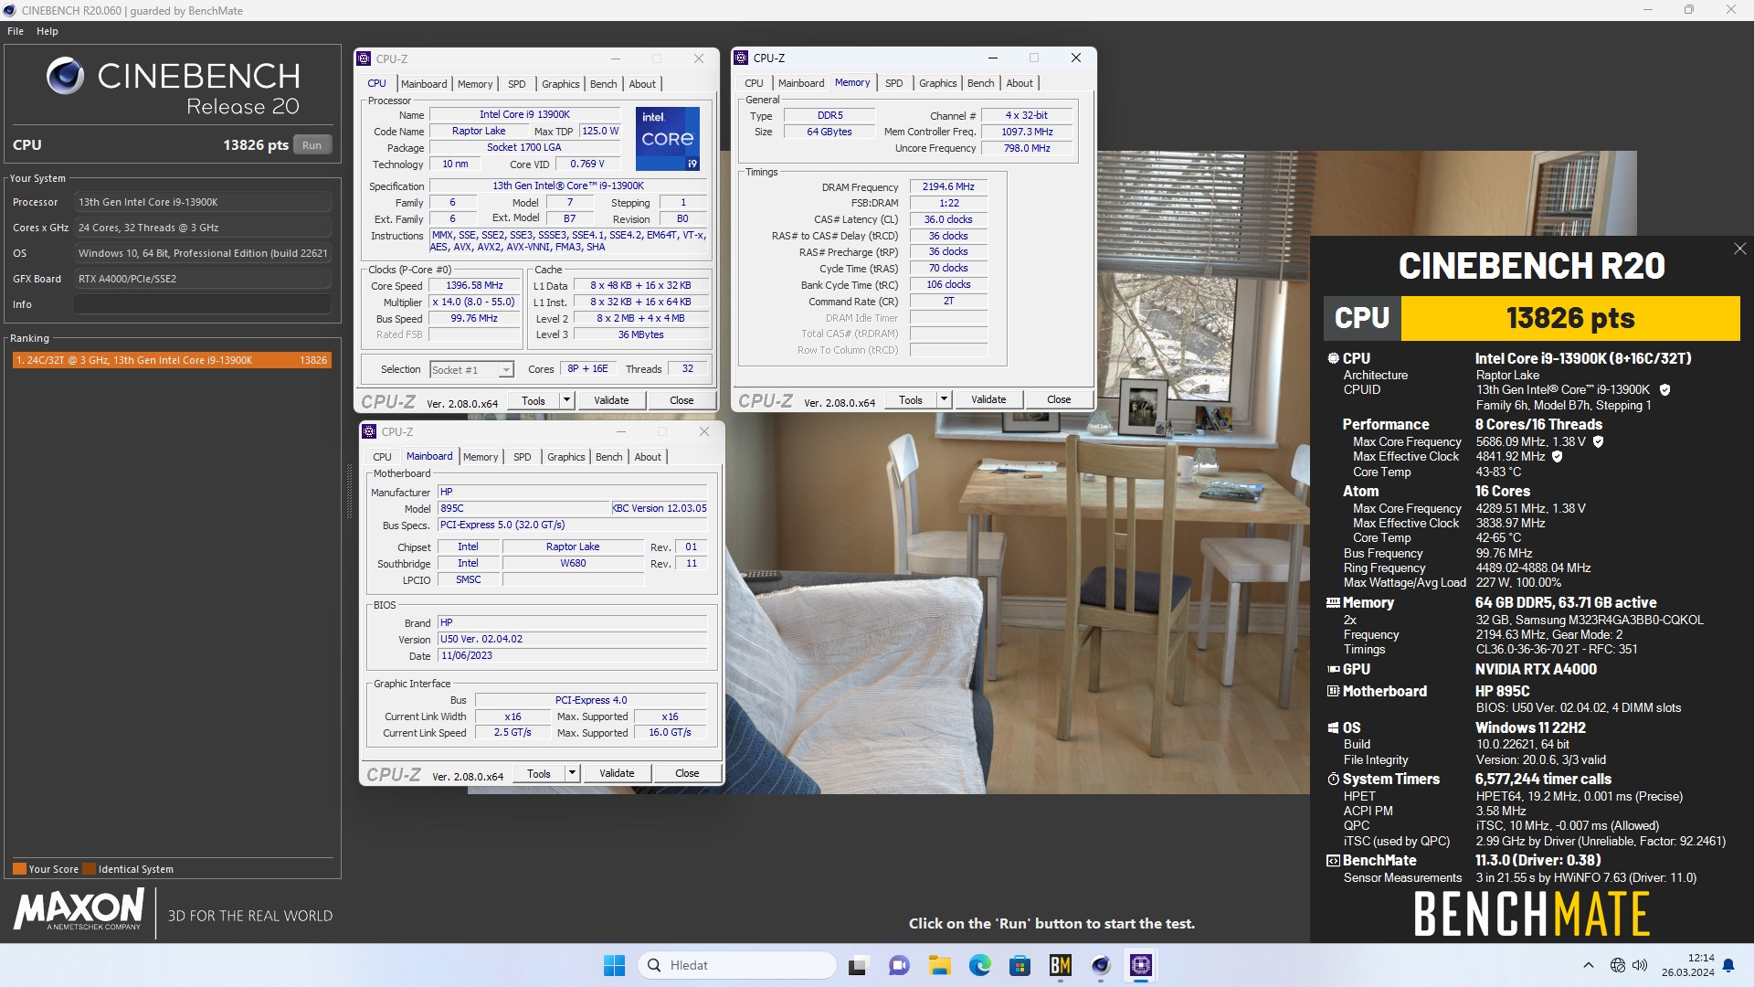
Task: Open SPD tab in top-left CPU-Z window
Action: coord(516,84)
